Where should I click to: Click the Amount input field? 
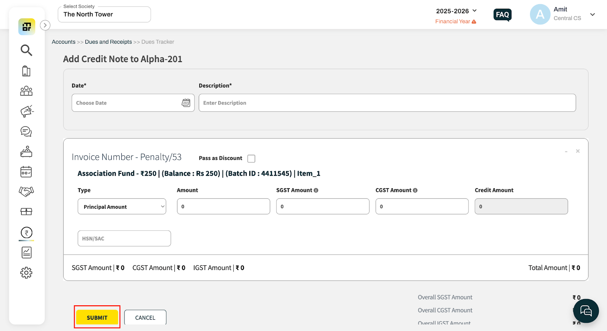pos(223,206)
